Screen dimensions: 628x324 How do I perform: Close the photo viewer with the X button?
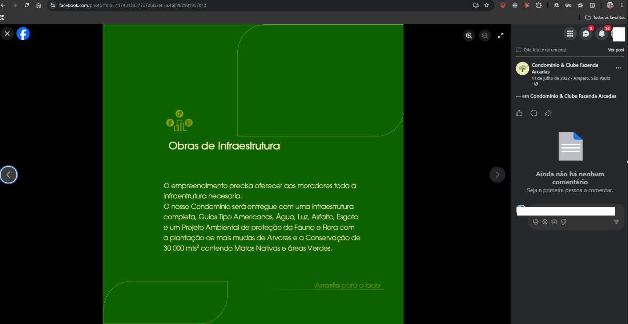[x=7, y=34]
